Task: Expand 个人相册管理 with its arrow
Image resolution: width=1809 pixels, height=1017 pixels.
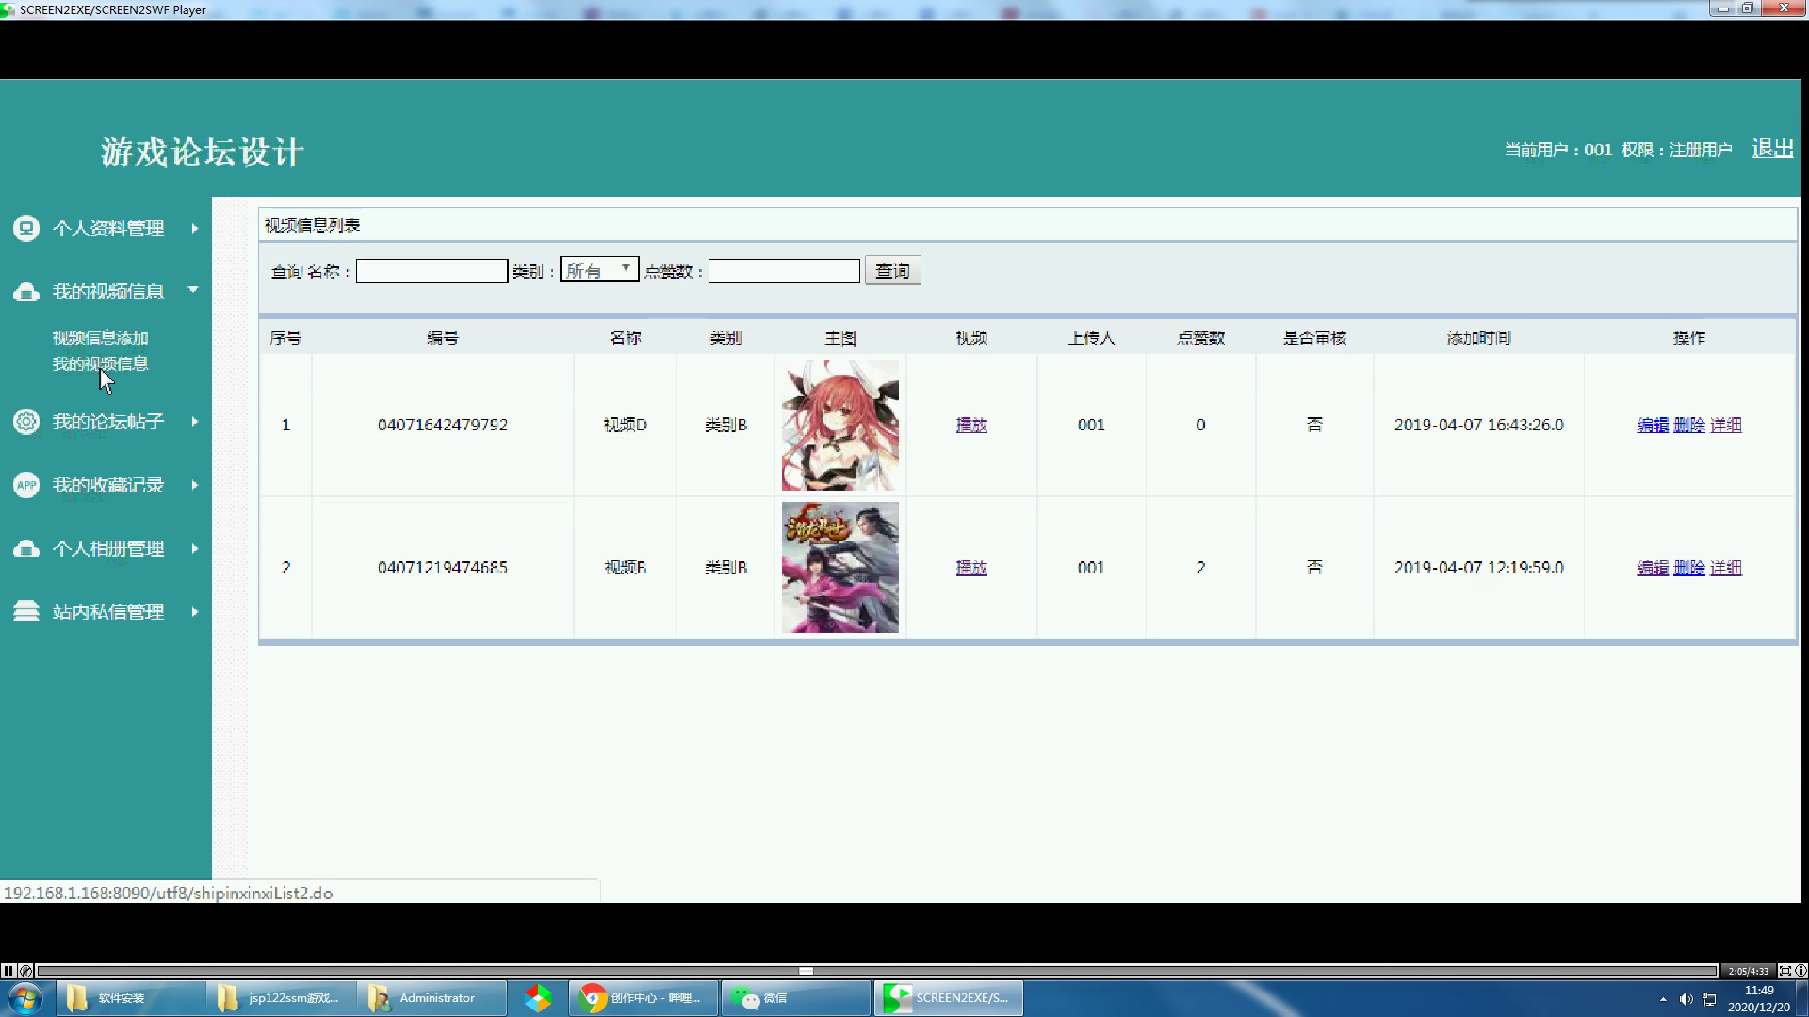Action: pos(195,548)
